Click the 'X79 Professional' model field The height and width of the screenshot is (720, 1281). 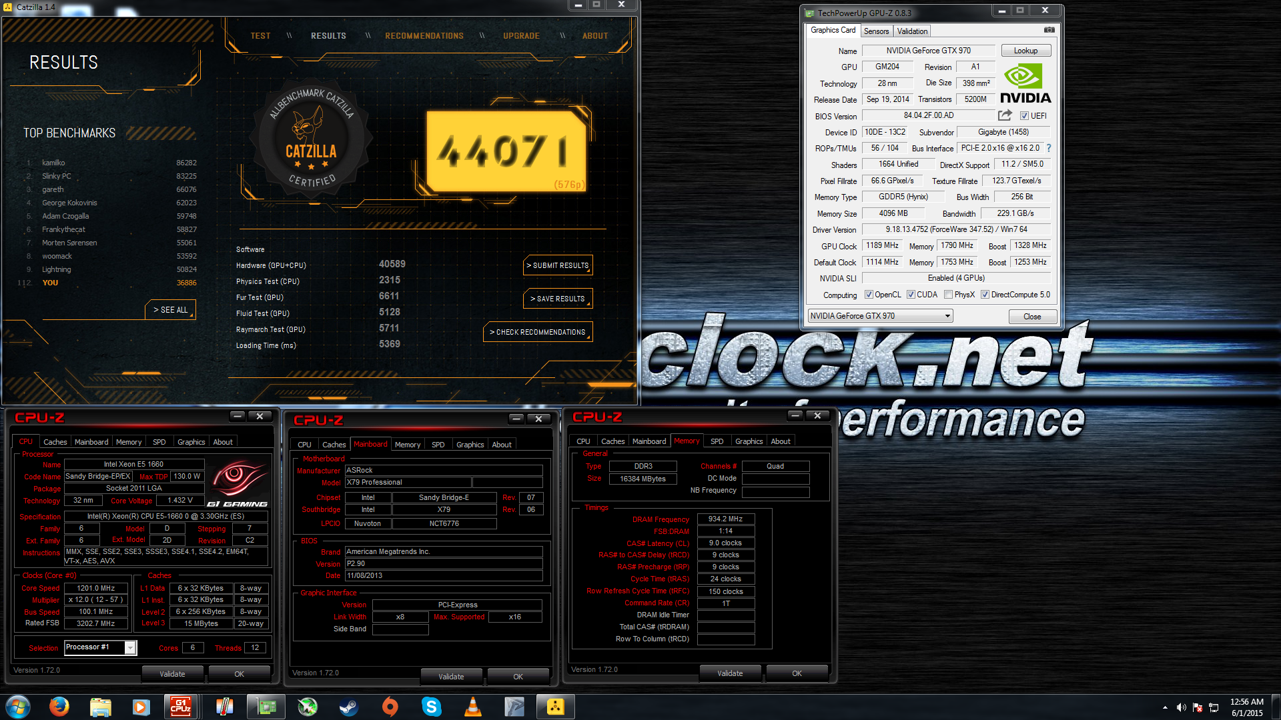coord(408,482)
